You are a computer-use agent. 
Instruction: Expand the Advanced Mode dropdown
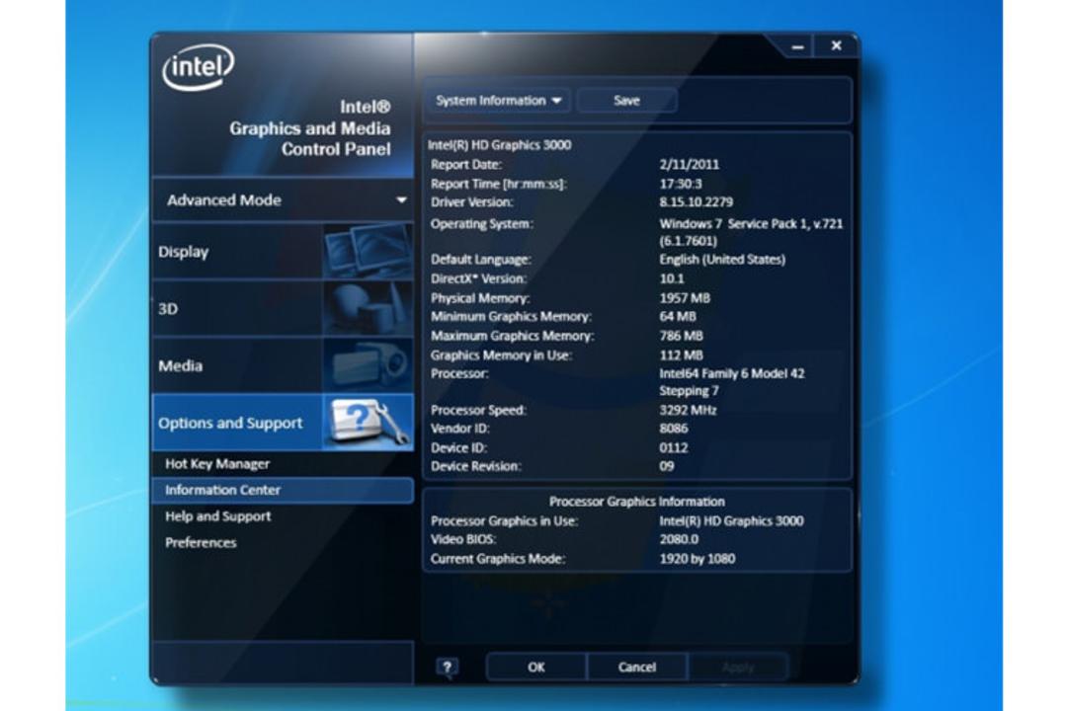pos(284,200)
